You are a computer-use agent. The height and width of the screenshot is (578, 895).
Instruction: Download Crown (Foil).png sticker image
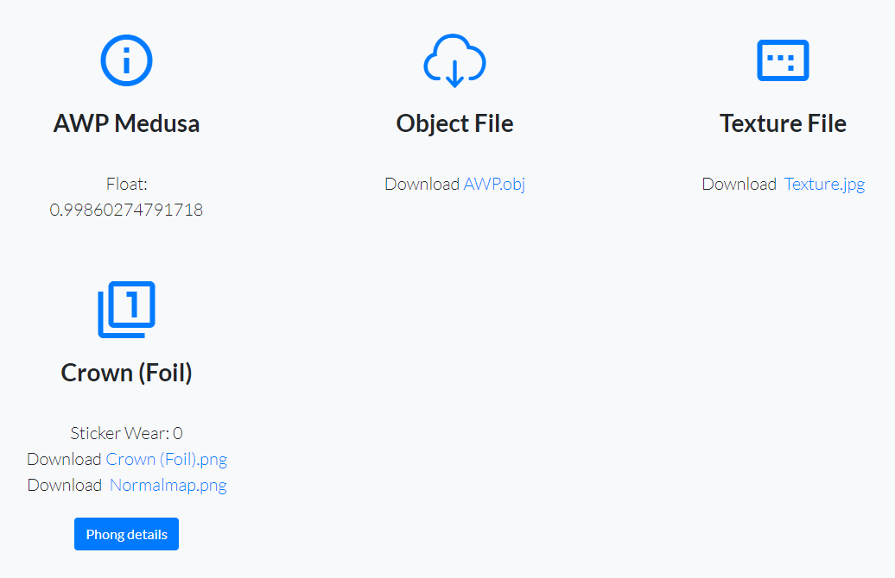pos(167,460)
